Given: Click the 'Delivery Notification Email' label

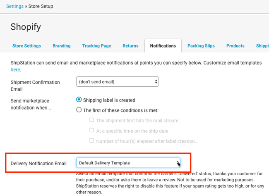Looking at the screenshot, I should (x=38, y=164).
